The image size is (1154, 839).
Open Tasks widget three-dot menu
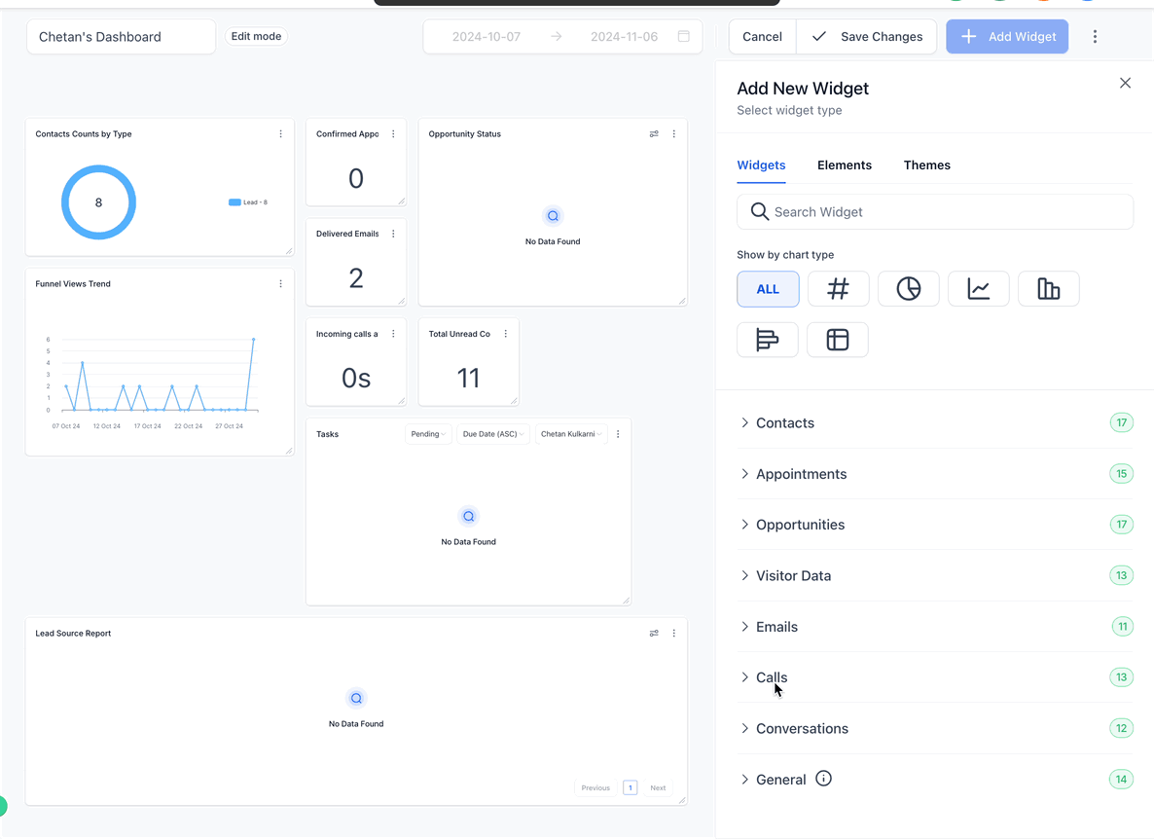(618, 434)
